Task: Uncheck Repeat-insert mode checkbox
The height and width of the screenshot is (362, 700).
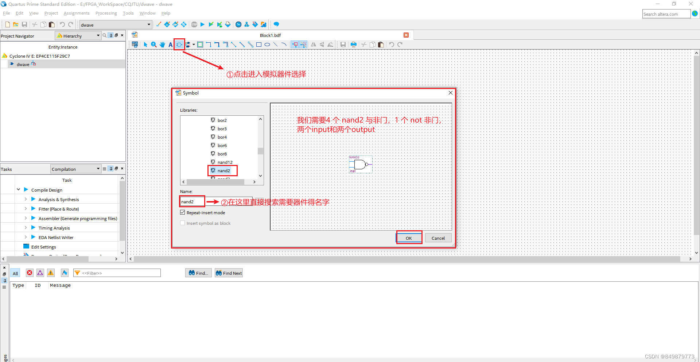Action: pyautogui.click(x=183, y=212)
